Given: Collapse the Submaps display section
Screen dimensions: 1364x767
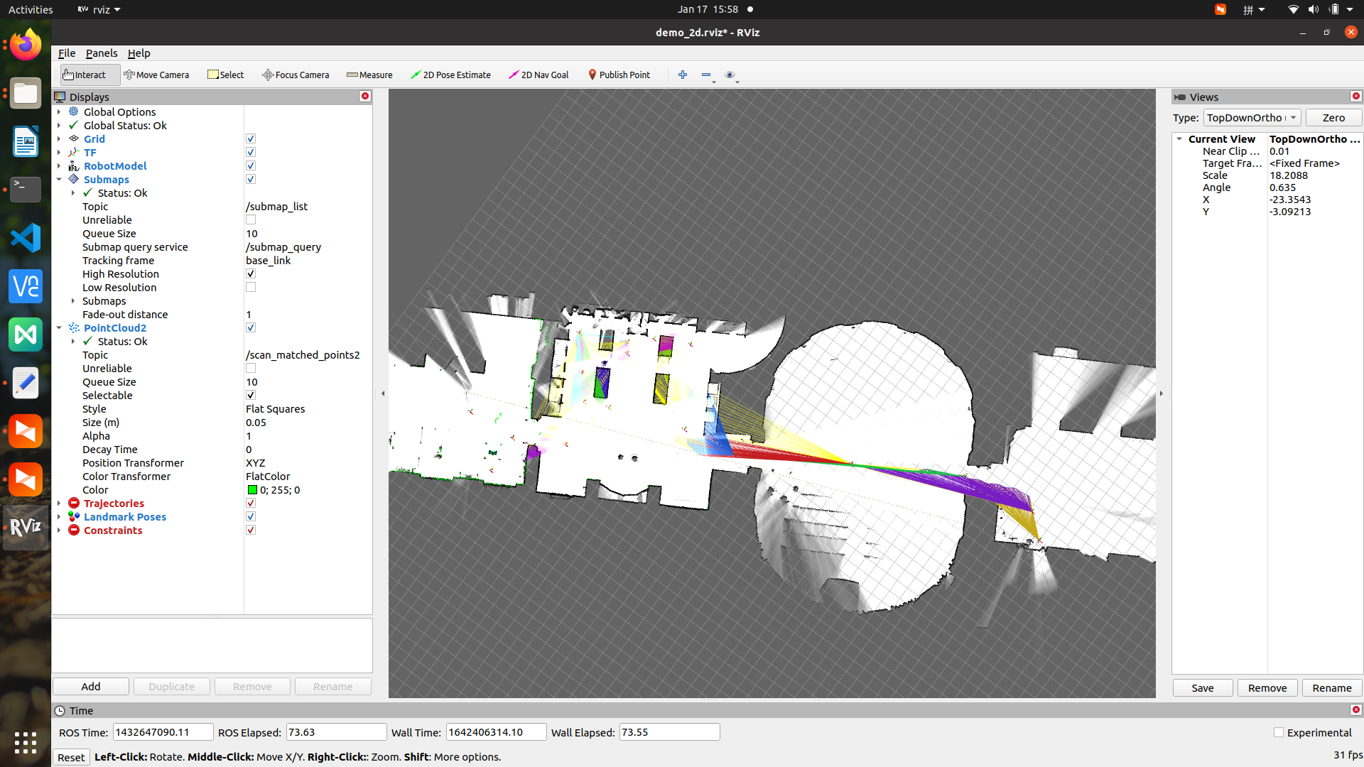Looking at the screenshot, I should click(59, 179).
